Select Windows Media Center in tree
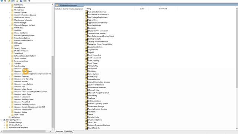This screenshot has width=238, height=134. (23, 89)
